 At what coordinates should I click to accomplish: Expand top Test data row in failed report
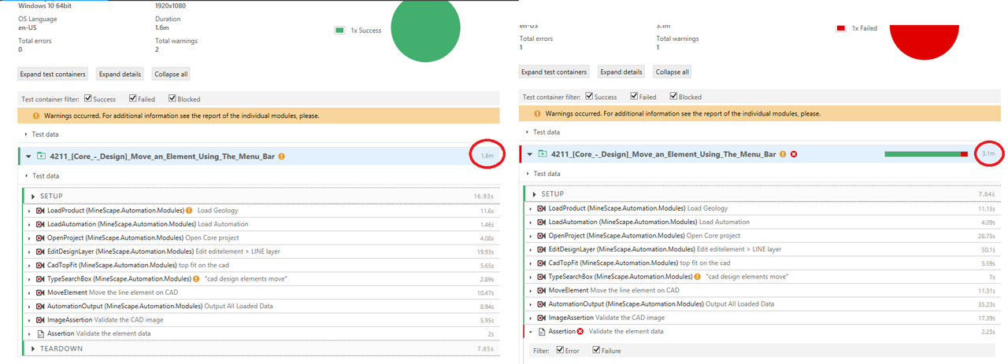[527, 132]
